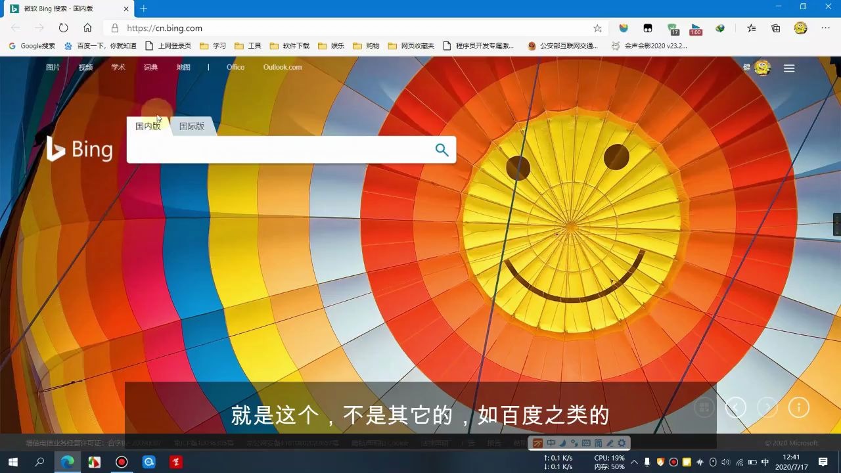The width and height of the screenshot is (841, 473).
Task: Toggle full/half-width with the moon icon
Action: [x=564, y=443]
